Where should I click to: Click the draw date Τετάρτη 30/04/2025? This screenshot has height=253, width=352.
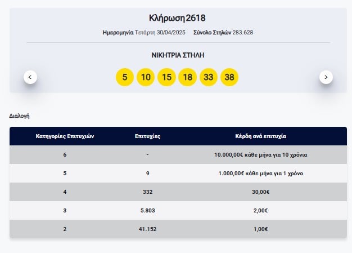tap(160, 33)
